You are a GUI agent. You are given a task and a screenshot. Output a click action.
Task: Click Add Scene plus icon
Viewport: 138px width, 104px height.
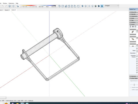(x=133, y=27)
